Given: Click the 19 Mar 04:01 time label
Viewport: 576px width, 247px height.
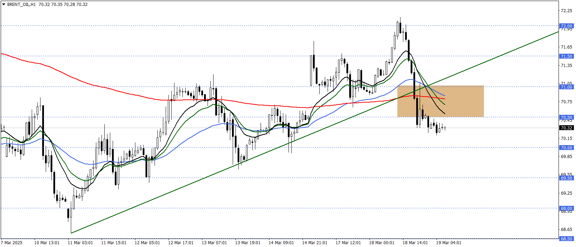Looking at the screenshot, I should [x=449, y=243].
